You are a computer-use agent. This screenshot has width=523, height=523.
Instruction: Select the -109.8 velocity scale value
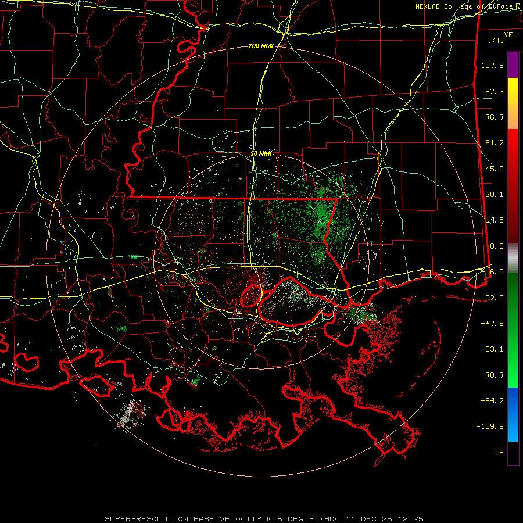pos(490,427)
